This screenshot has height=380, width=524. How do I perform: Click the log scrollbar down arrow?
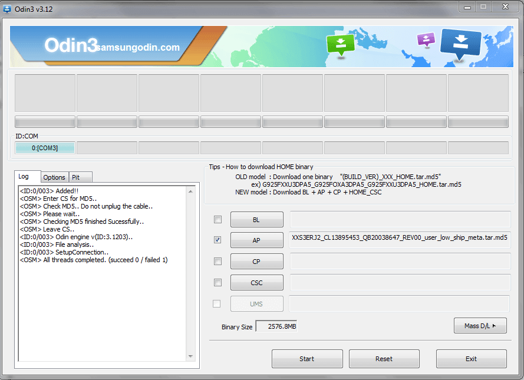point(190,356)
